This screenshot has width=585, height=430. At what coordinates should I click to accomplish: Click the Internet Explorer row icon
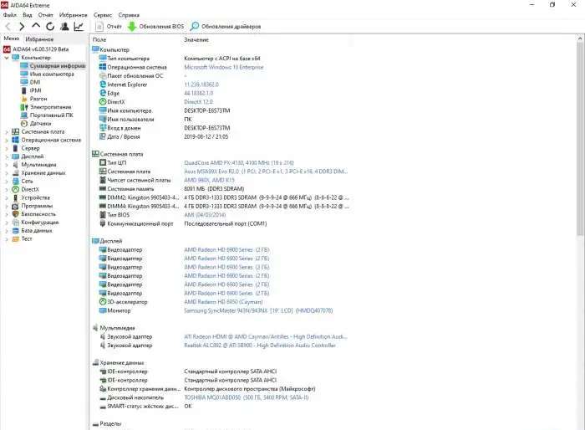pos(103,84)
